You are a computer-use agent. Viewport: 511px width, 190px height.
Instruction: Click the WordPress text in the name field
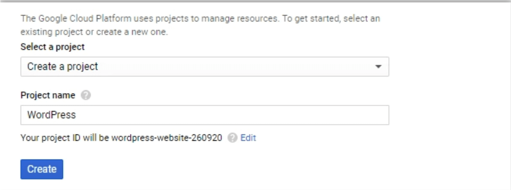(x=52, y=115)
